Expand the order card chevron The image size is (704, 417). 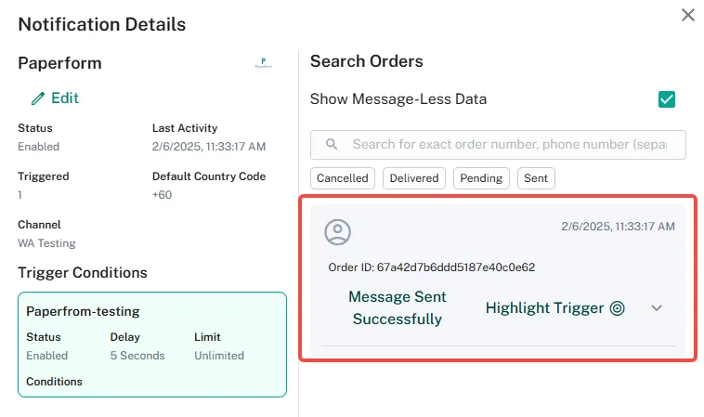tap(657, 308)
